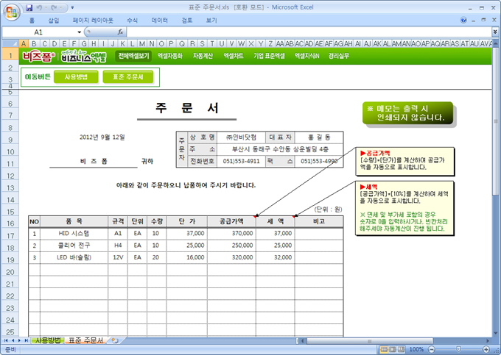The image size is (501, 355).
Task: Go to last sheet tab arrow
Action: 26,340
